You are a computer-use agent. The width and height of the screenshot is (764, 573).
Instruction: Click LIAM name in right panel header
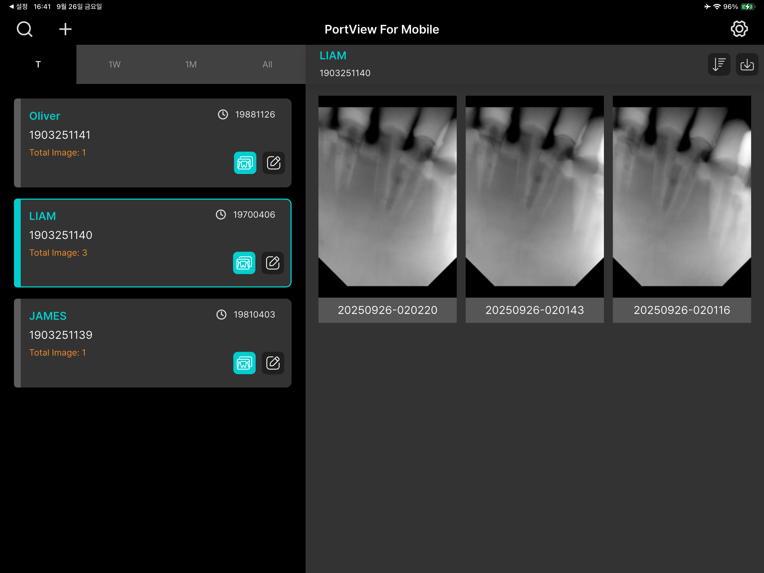tap(333, 55)
